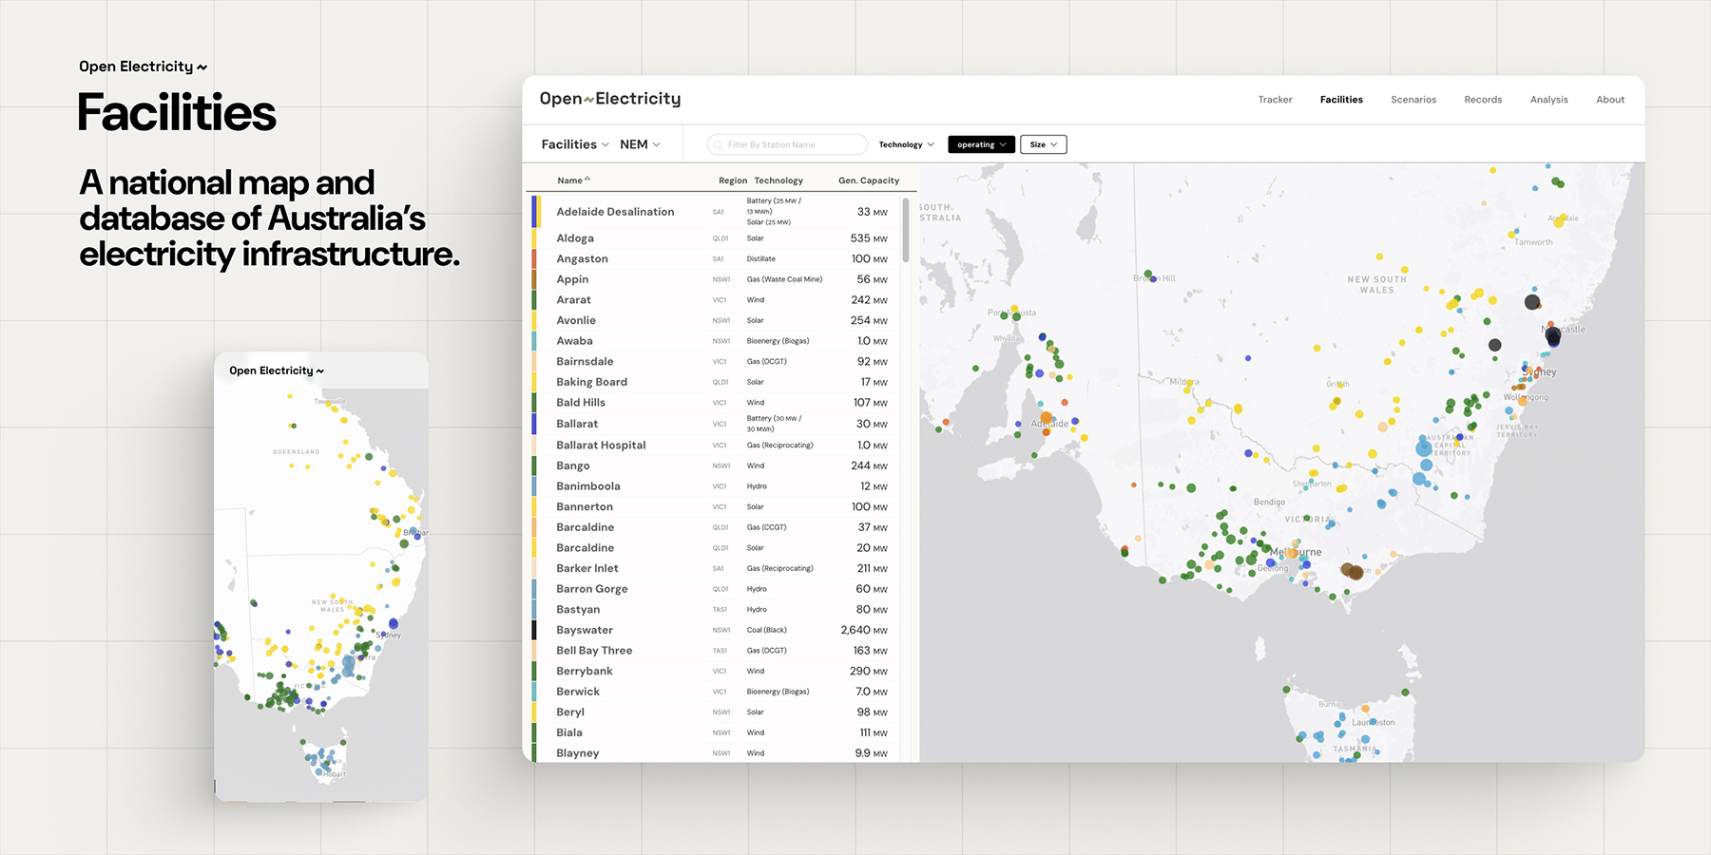Select the orange facility dot near Adelaide
1711x855 pixels.
point(1047,417)
